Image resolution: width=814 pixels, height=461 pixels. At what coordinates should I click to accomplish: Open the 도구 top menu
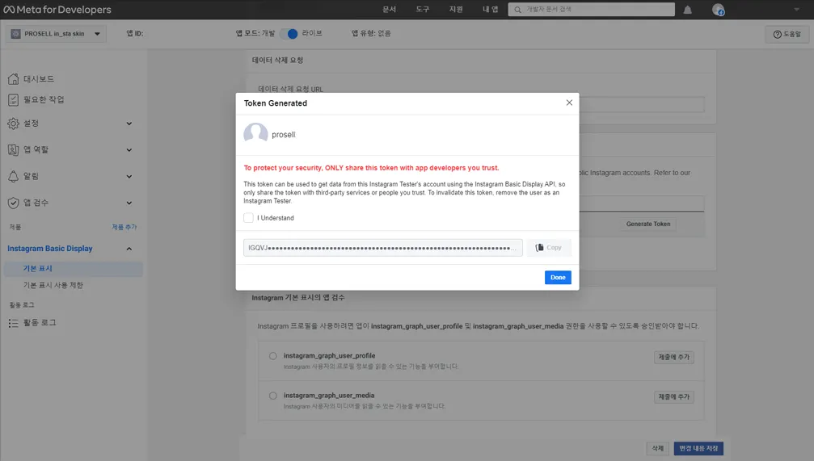click(x=423, y=10)
